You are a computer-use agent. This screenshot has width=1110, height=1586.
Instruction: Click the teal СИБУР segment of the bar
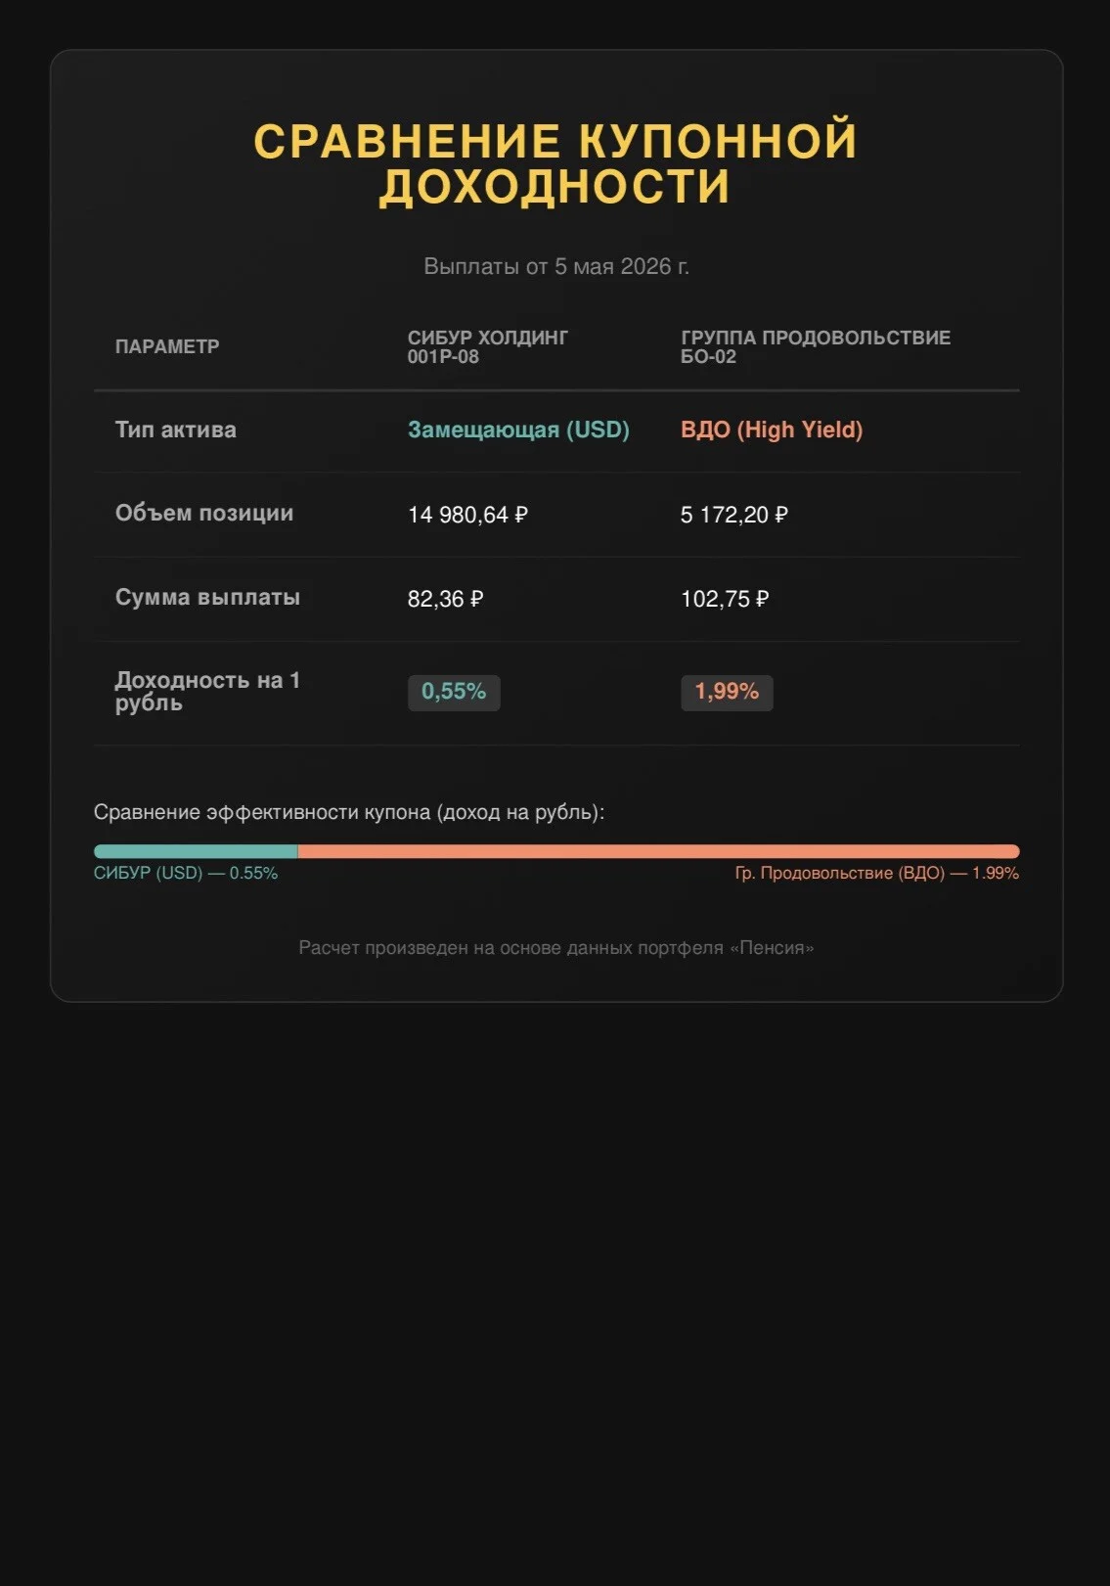pyautogui.click(x=196, y=851)
